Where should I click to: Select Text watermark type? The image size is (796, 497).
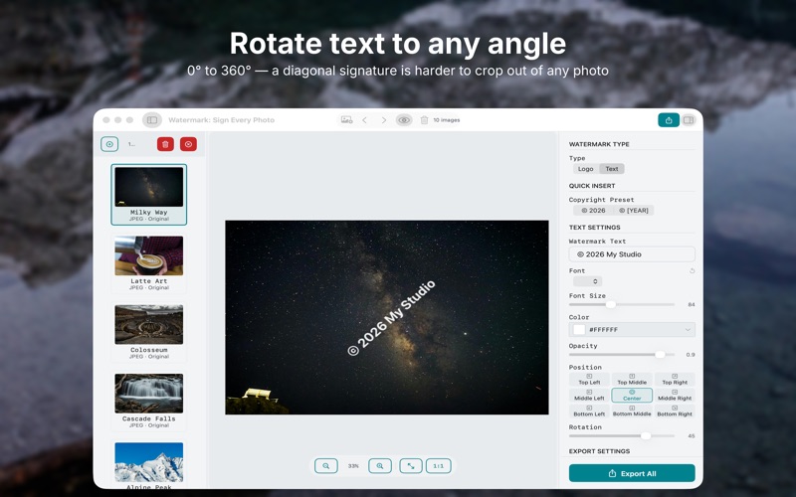(612, 169)
